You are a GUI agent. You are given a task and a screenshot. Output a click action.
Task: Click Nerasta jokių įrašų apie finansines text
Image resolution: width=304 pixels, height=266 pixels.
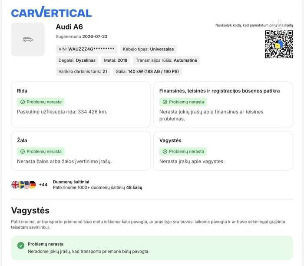coord(211,115)
